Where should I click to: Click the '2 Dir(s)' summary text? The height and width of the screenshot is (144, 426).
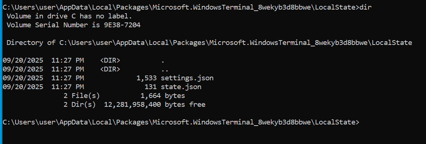(80, 105)
